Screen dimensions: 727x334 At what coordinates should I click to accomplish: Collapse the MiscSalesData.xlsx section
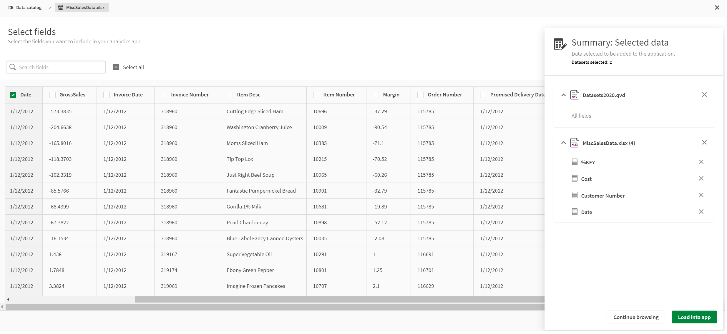(x=563, y=143)
